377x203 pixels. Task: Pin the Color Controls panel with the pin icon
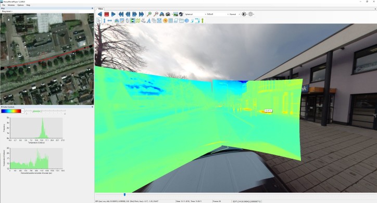(92, 107)
